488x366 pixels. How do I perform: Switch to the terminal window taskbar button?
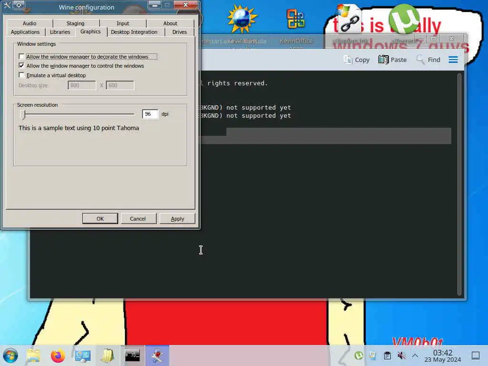pos(132,356)
